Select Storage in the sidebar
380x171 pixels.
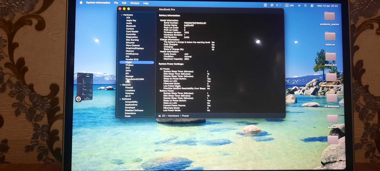[x=129, y=76]
